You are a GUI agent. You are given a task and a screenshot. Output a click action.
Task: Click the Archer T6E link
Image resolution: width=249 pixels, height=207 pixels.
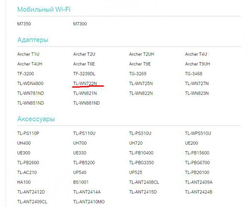[84, 64]
